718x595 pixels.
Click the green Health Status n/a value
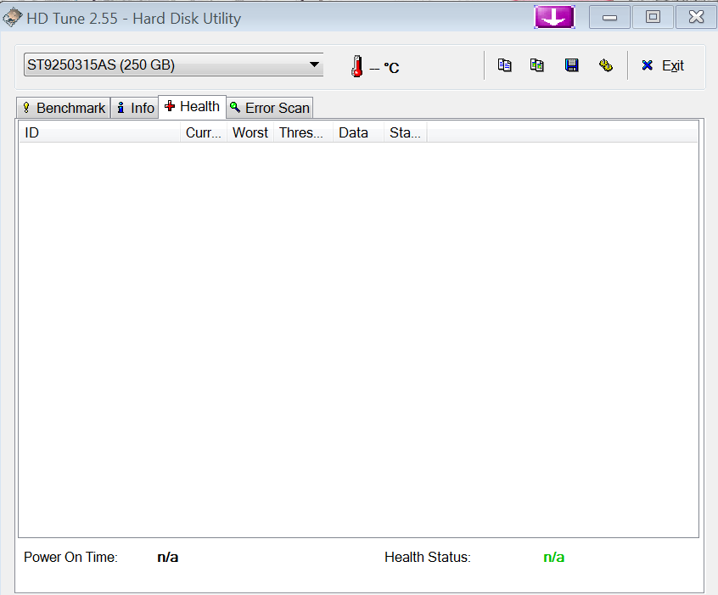pos(553,558)
